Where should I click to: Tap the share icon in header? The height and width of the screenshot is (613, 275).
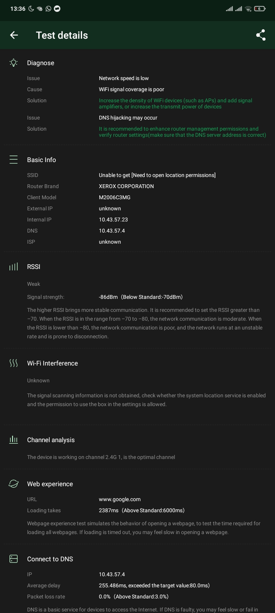[261, 35]
